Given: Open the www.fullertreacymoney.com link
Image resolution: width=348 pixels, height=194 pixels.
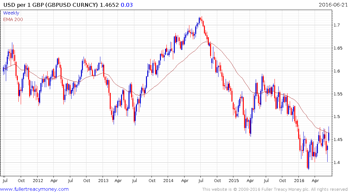Looking at the screenshot, I should pos(34,189).
